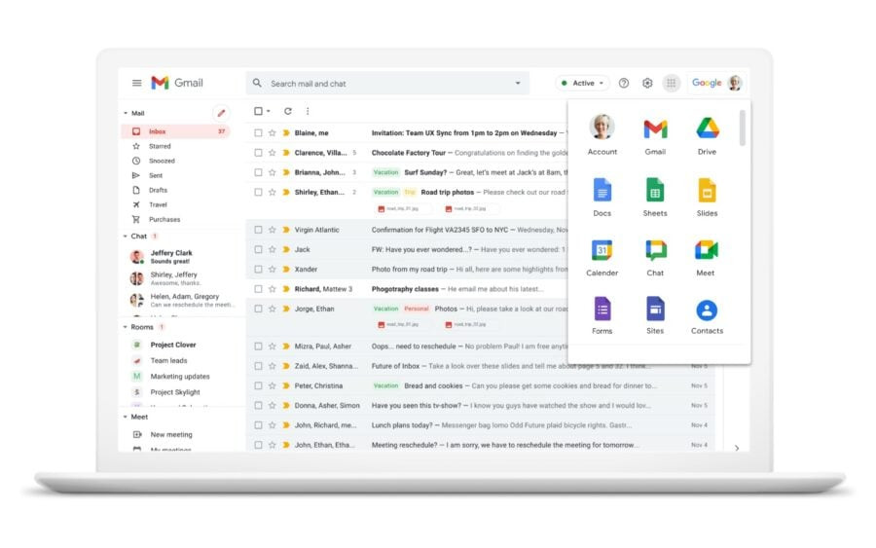The image size is (876, 548).
Task: Open the Project Skylight room
Action: click(175, 392)
